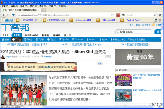Image resolution: width=164 pixels, height=109 pixels.
Task: Open the 工具 (T) menu
Action: point(52,6)
